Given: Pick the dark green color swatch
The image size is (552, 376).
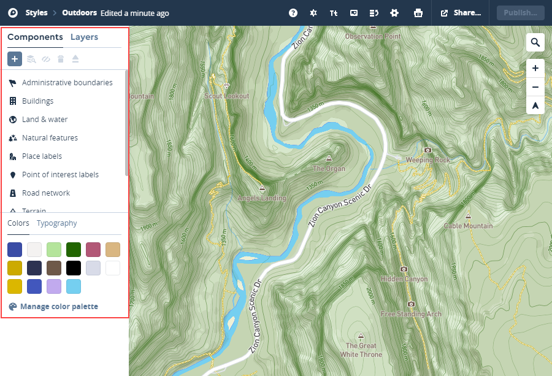Looking at the screenshot, I should tap(74, 250).
